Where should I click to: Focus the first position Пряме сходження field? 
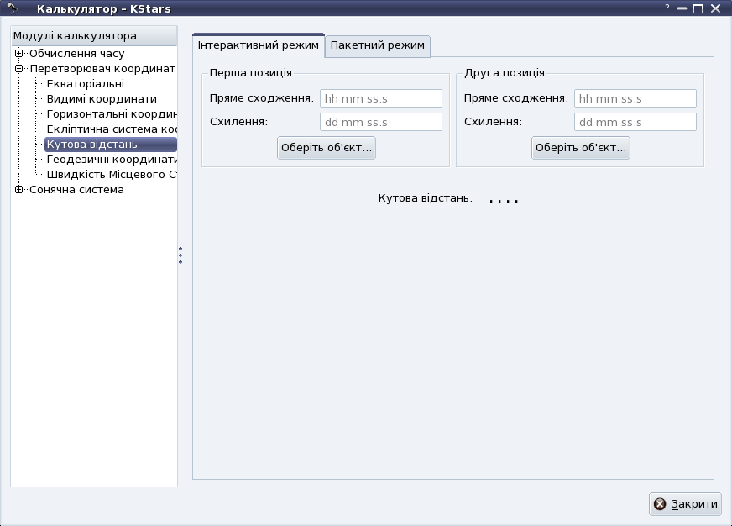tap(380, 98)
